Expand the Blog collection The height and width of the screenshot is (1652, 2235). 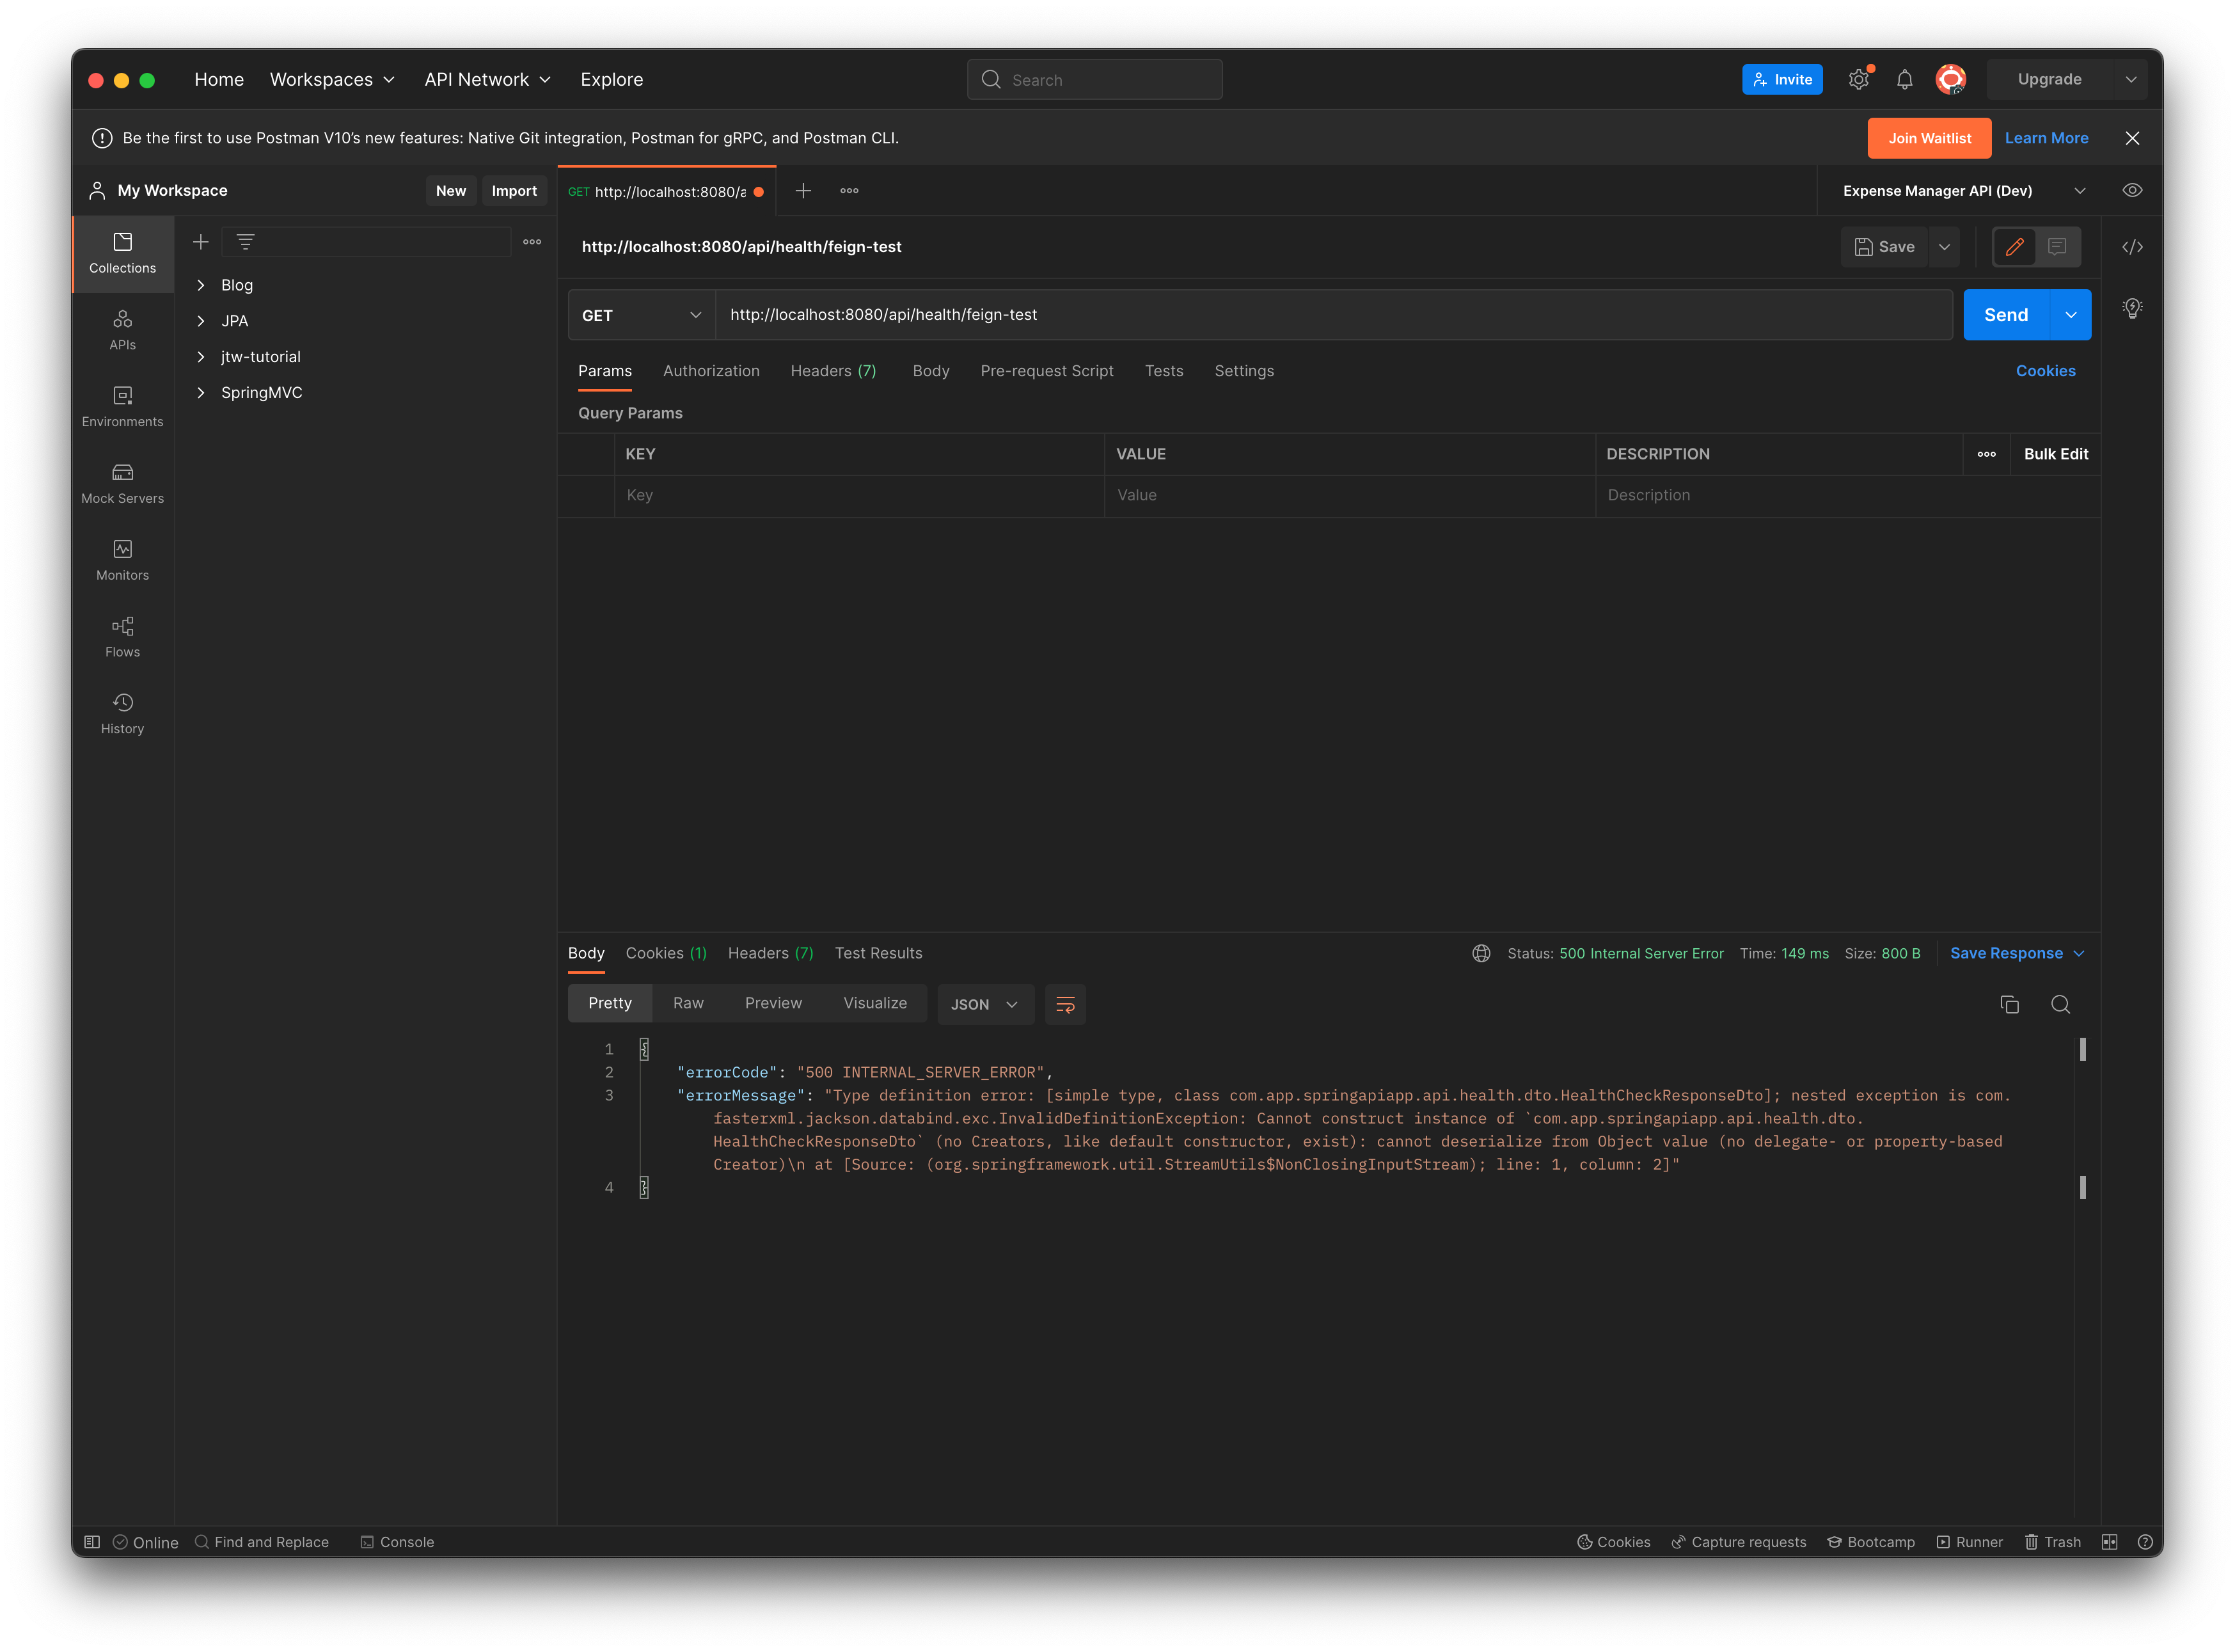point(201,286)
